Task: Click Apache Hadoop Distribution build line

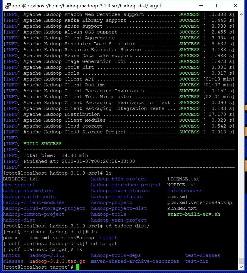Action: coord(119,114)
